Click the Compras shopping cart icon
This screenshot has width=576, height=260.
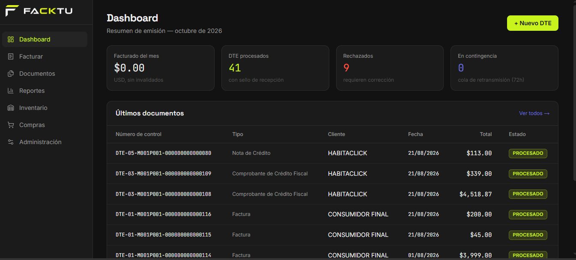pos(11,125)
